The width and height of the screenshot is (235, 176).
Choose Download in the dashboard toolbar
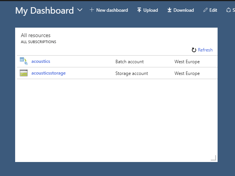click(x=184, y=10)
